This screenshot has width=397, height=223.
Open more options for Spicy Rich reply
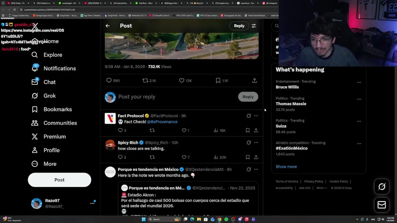(256, 143)
